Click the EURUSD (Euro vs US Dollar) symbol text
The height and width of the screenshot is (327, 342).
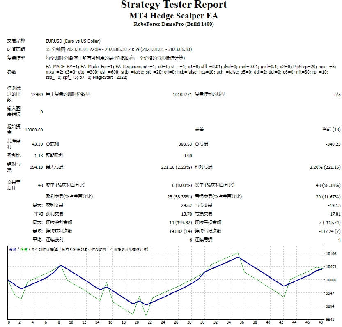coord(74,41)
